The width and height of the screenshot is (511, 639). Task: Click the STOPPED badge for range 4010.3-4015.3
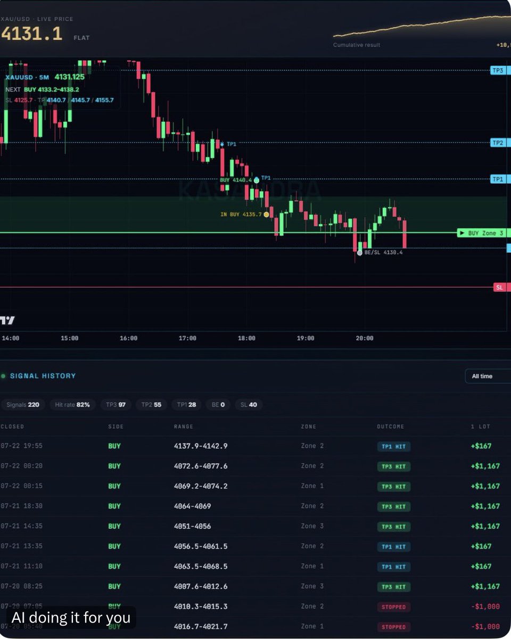click(394, 607)
